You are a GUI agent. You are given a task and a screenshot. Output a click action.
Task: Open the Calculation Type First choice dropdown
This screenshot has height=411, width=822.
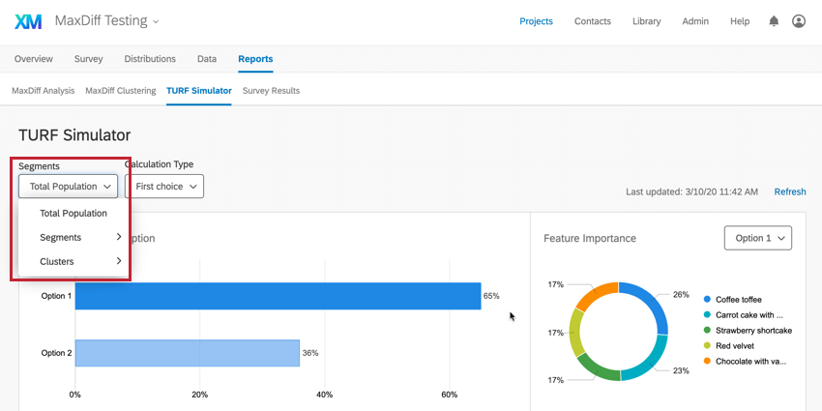coord(164,187)
